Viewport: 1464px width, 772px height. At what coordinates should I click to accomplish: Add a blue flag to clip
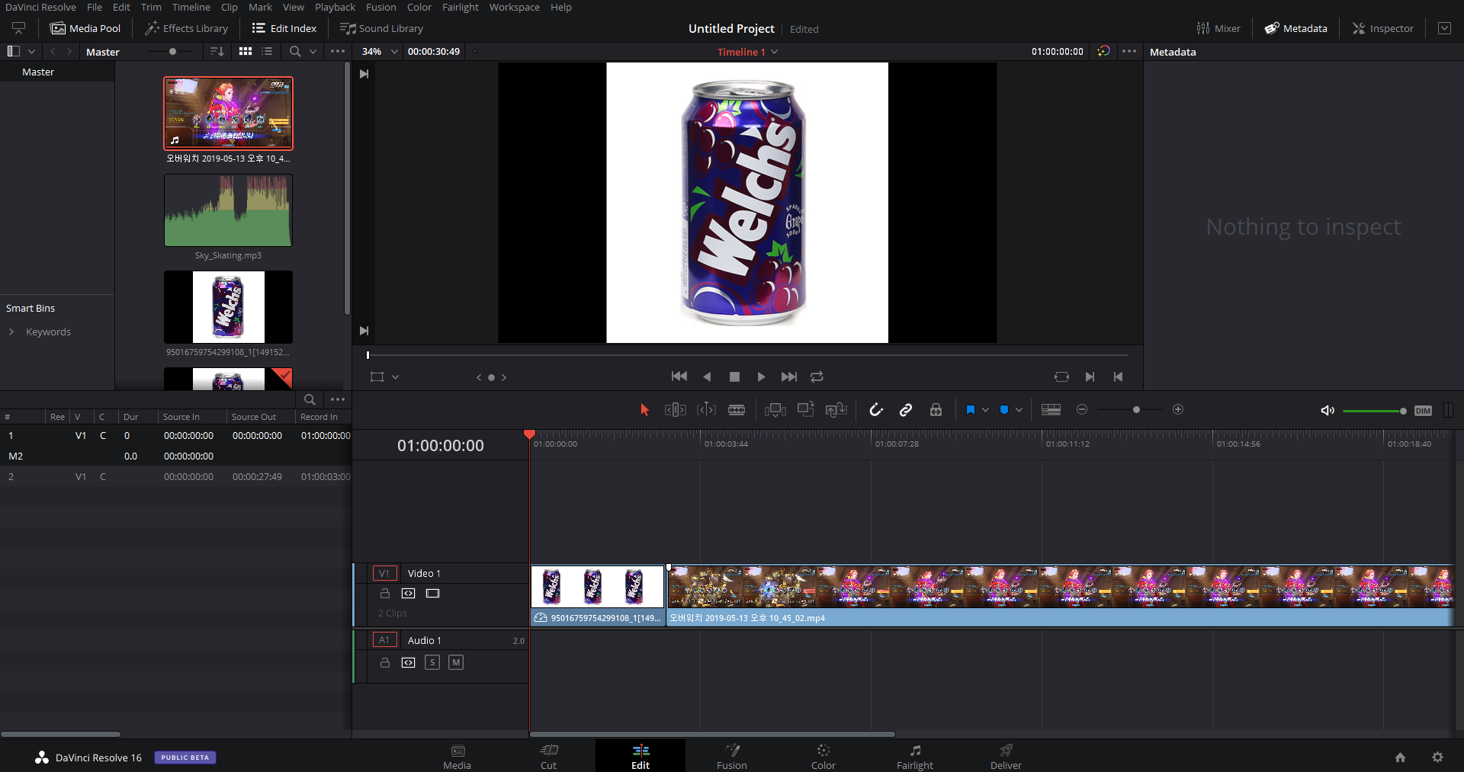[x=970, y=410]
